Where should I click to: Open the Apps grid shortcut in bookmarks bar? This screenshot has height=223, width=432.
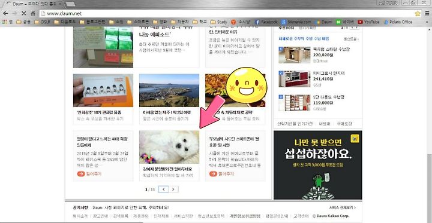pyautogui.click(x=7, y=22)
